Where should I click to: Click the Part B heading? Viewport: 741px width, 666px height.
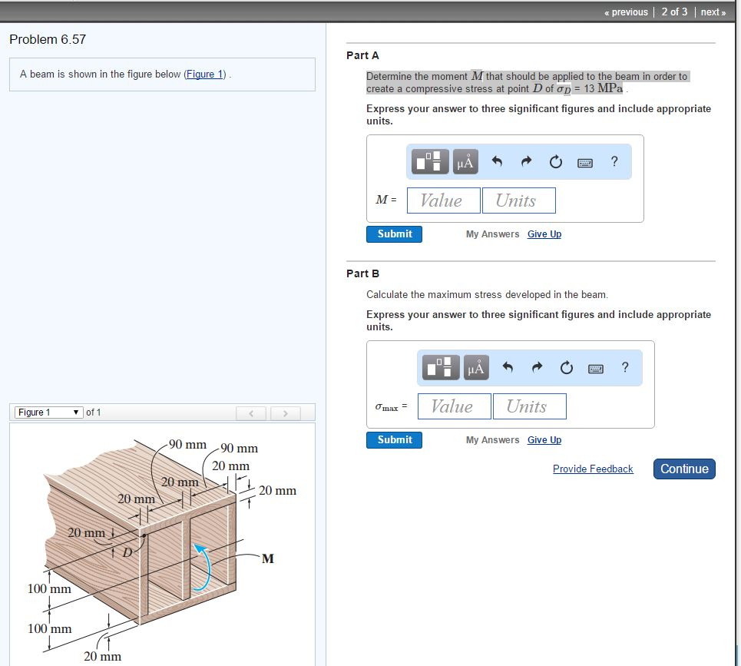click(x=362, y=273)
